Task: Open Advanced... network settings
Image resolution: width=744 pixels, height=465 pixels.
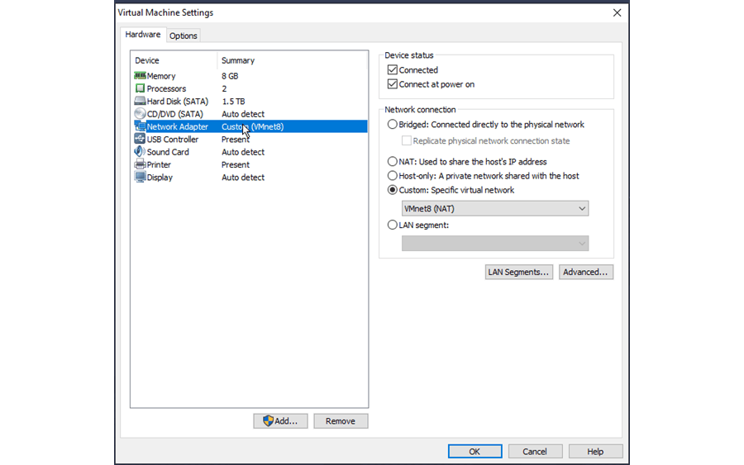Action: coord(586,272)
